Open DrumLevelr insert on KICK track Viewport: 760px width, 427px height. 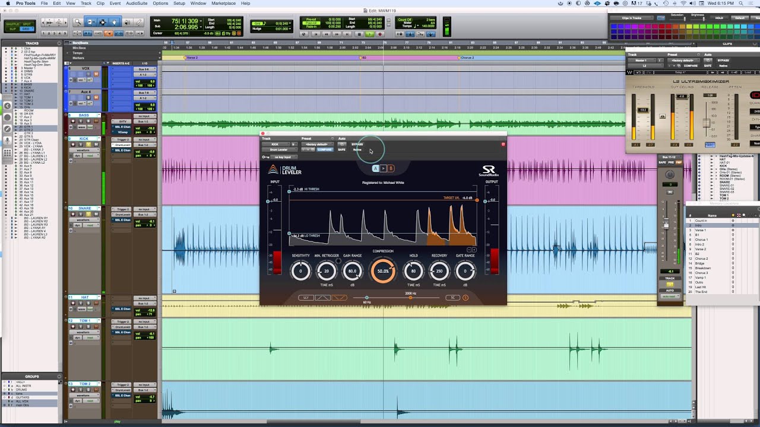(122, 145)
